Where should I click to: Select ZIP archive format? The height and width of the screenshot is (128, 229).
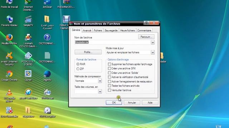pos(78,69)
